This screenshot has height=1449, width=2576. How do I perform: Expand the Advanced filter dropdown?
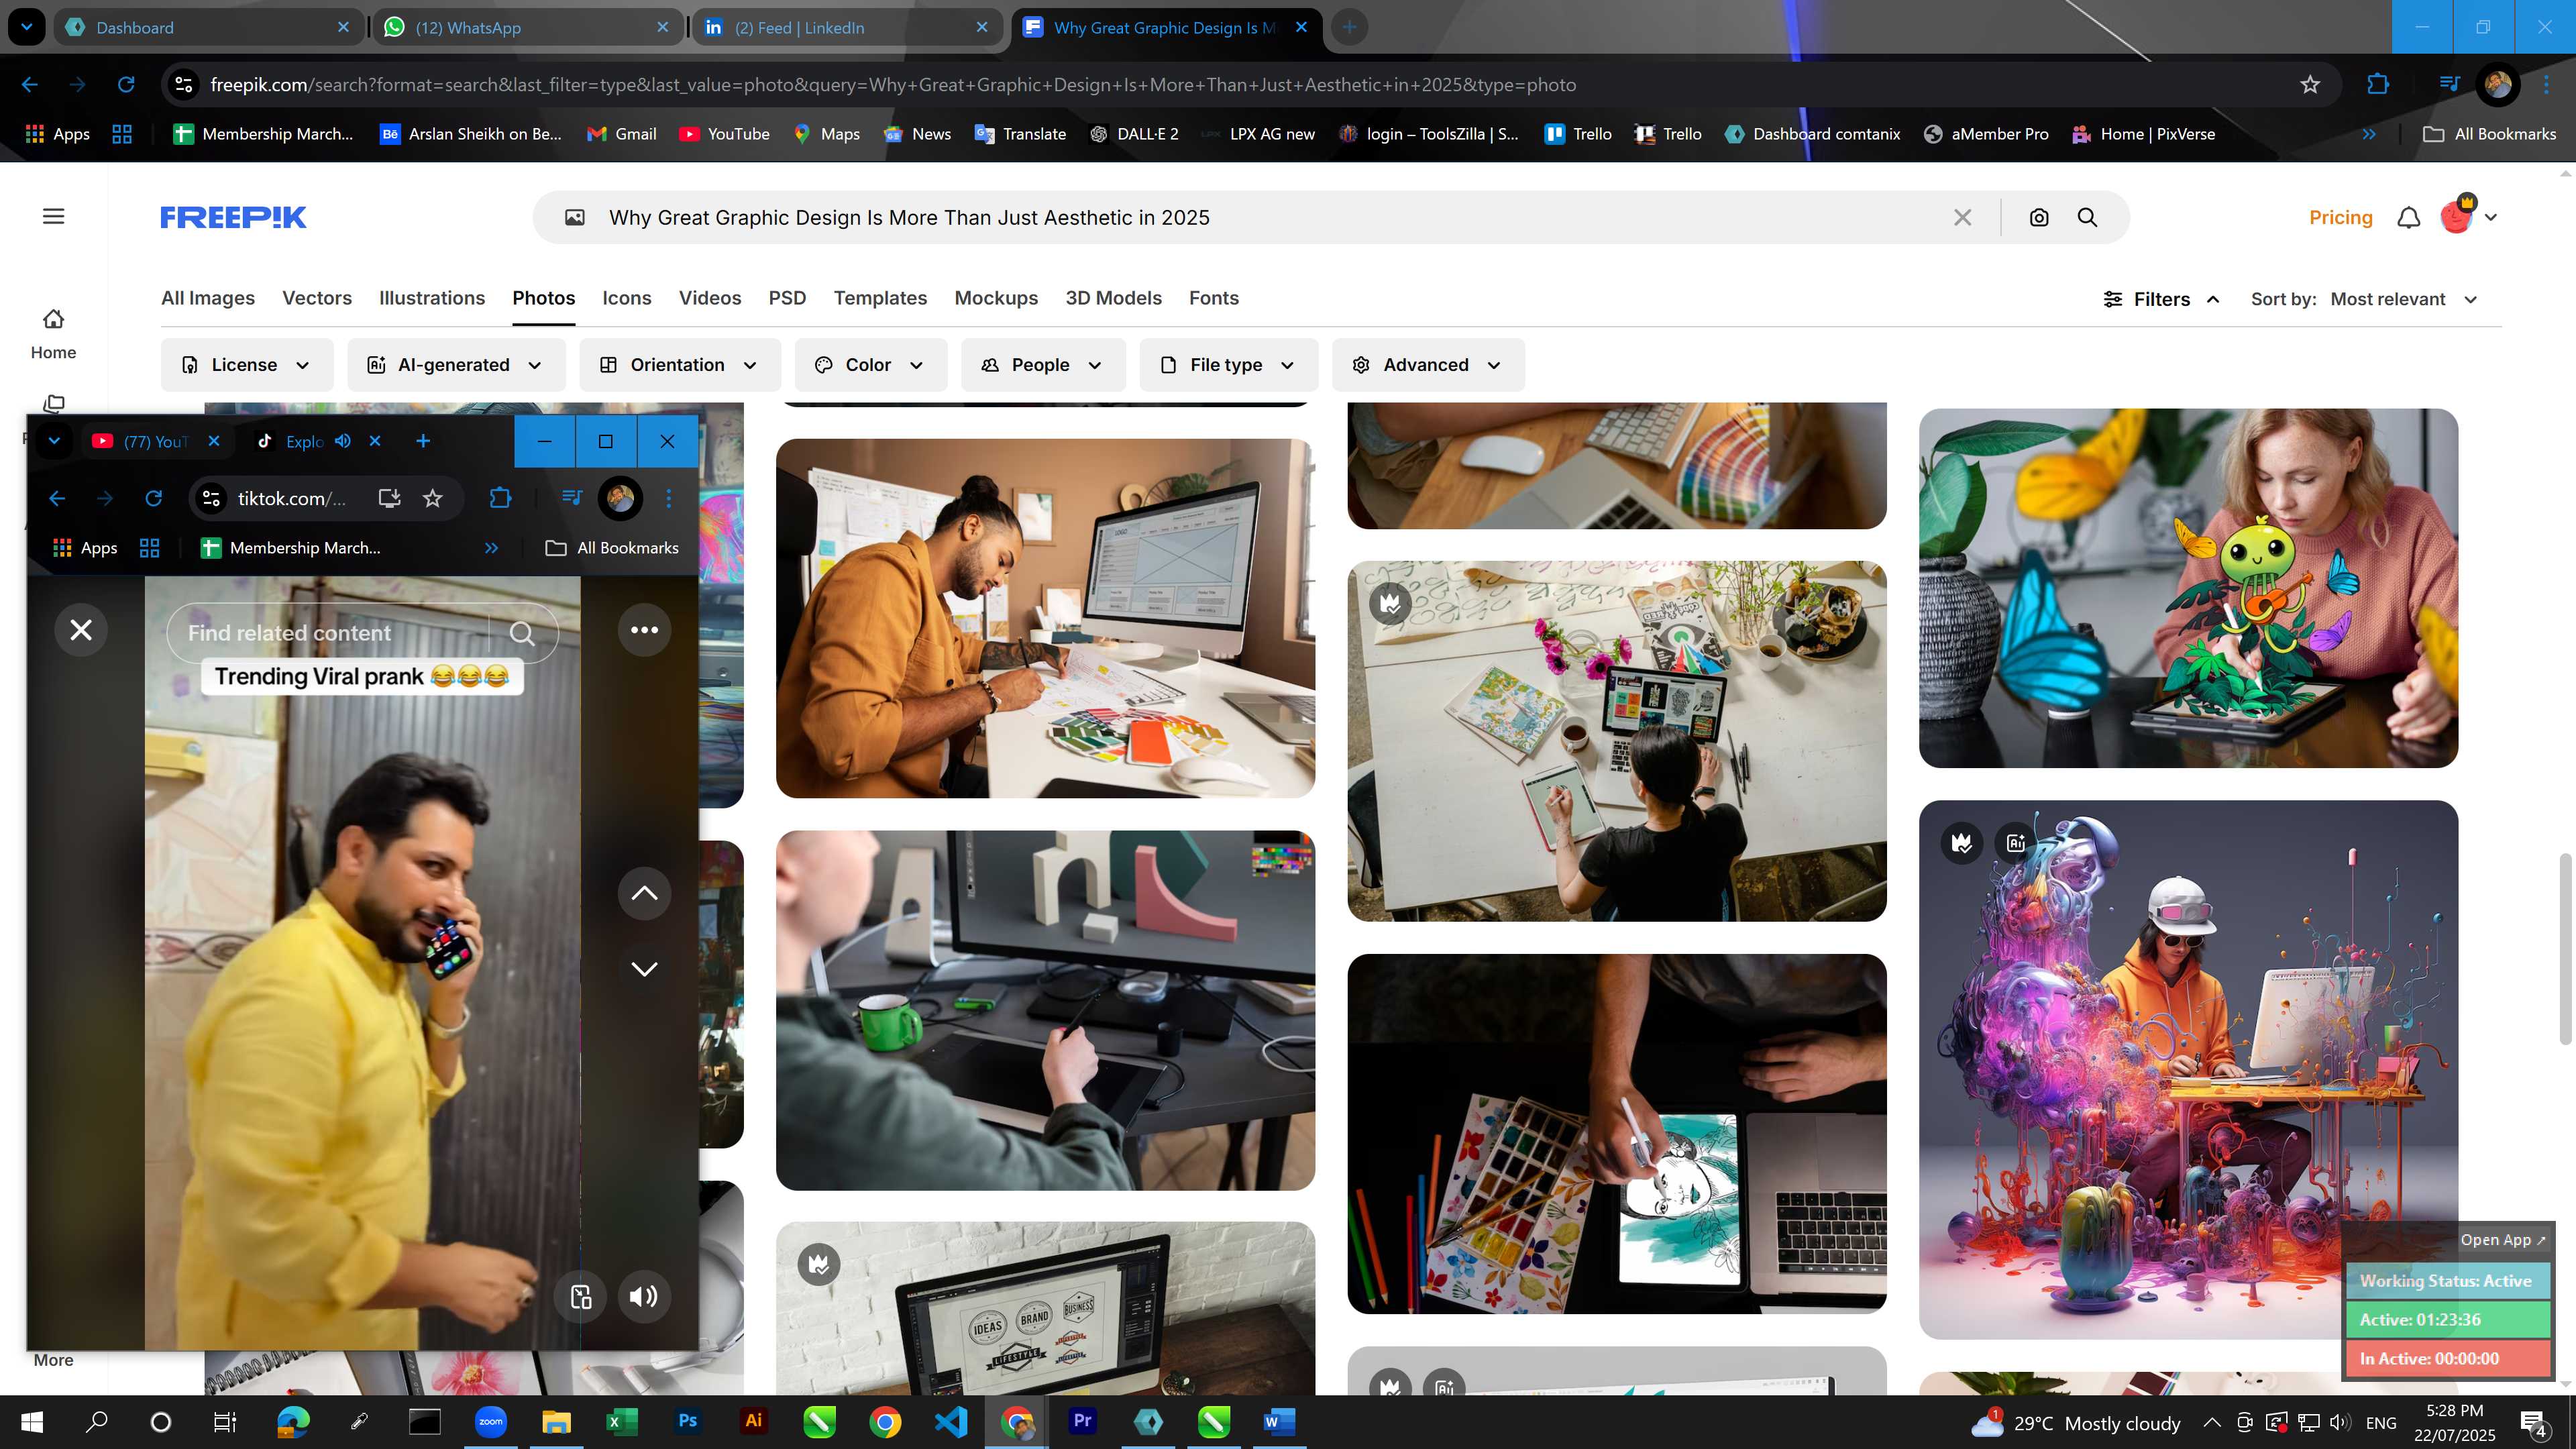(1427, 365)
